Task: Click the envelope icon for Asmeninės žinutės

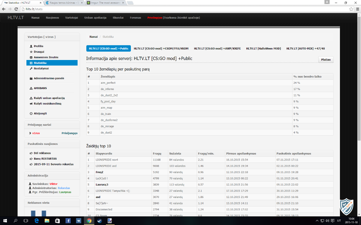Action: [31, 57]
